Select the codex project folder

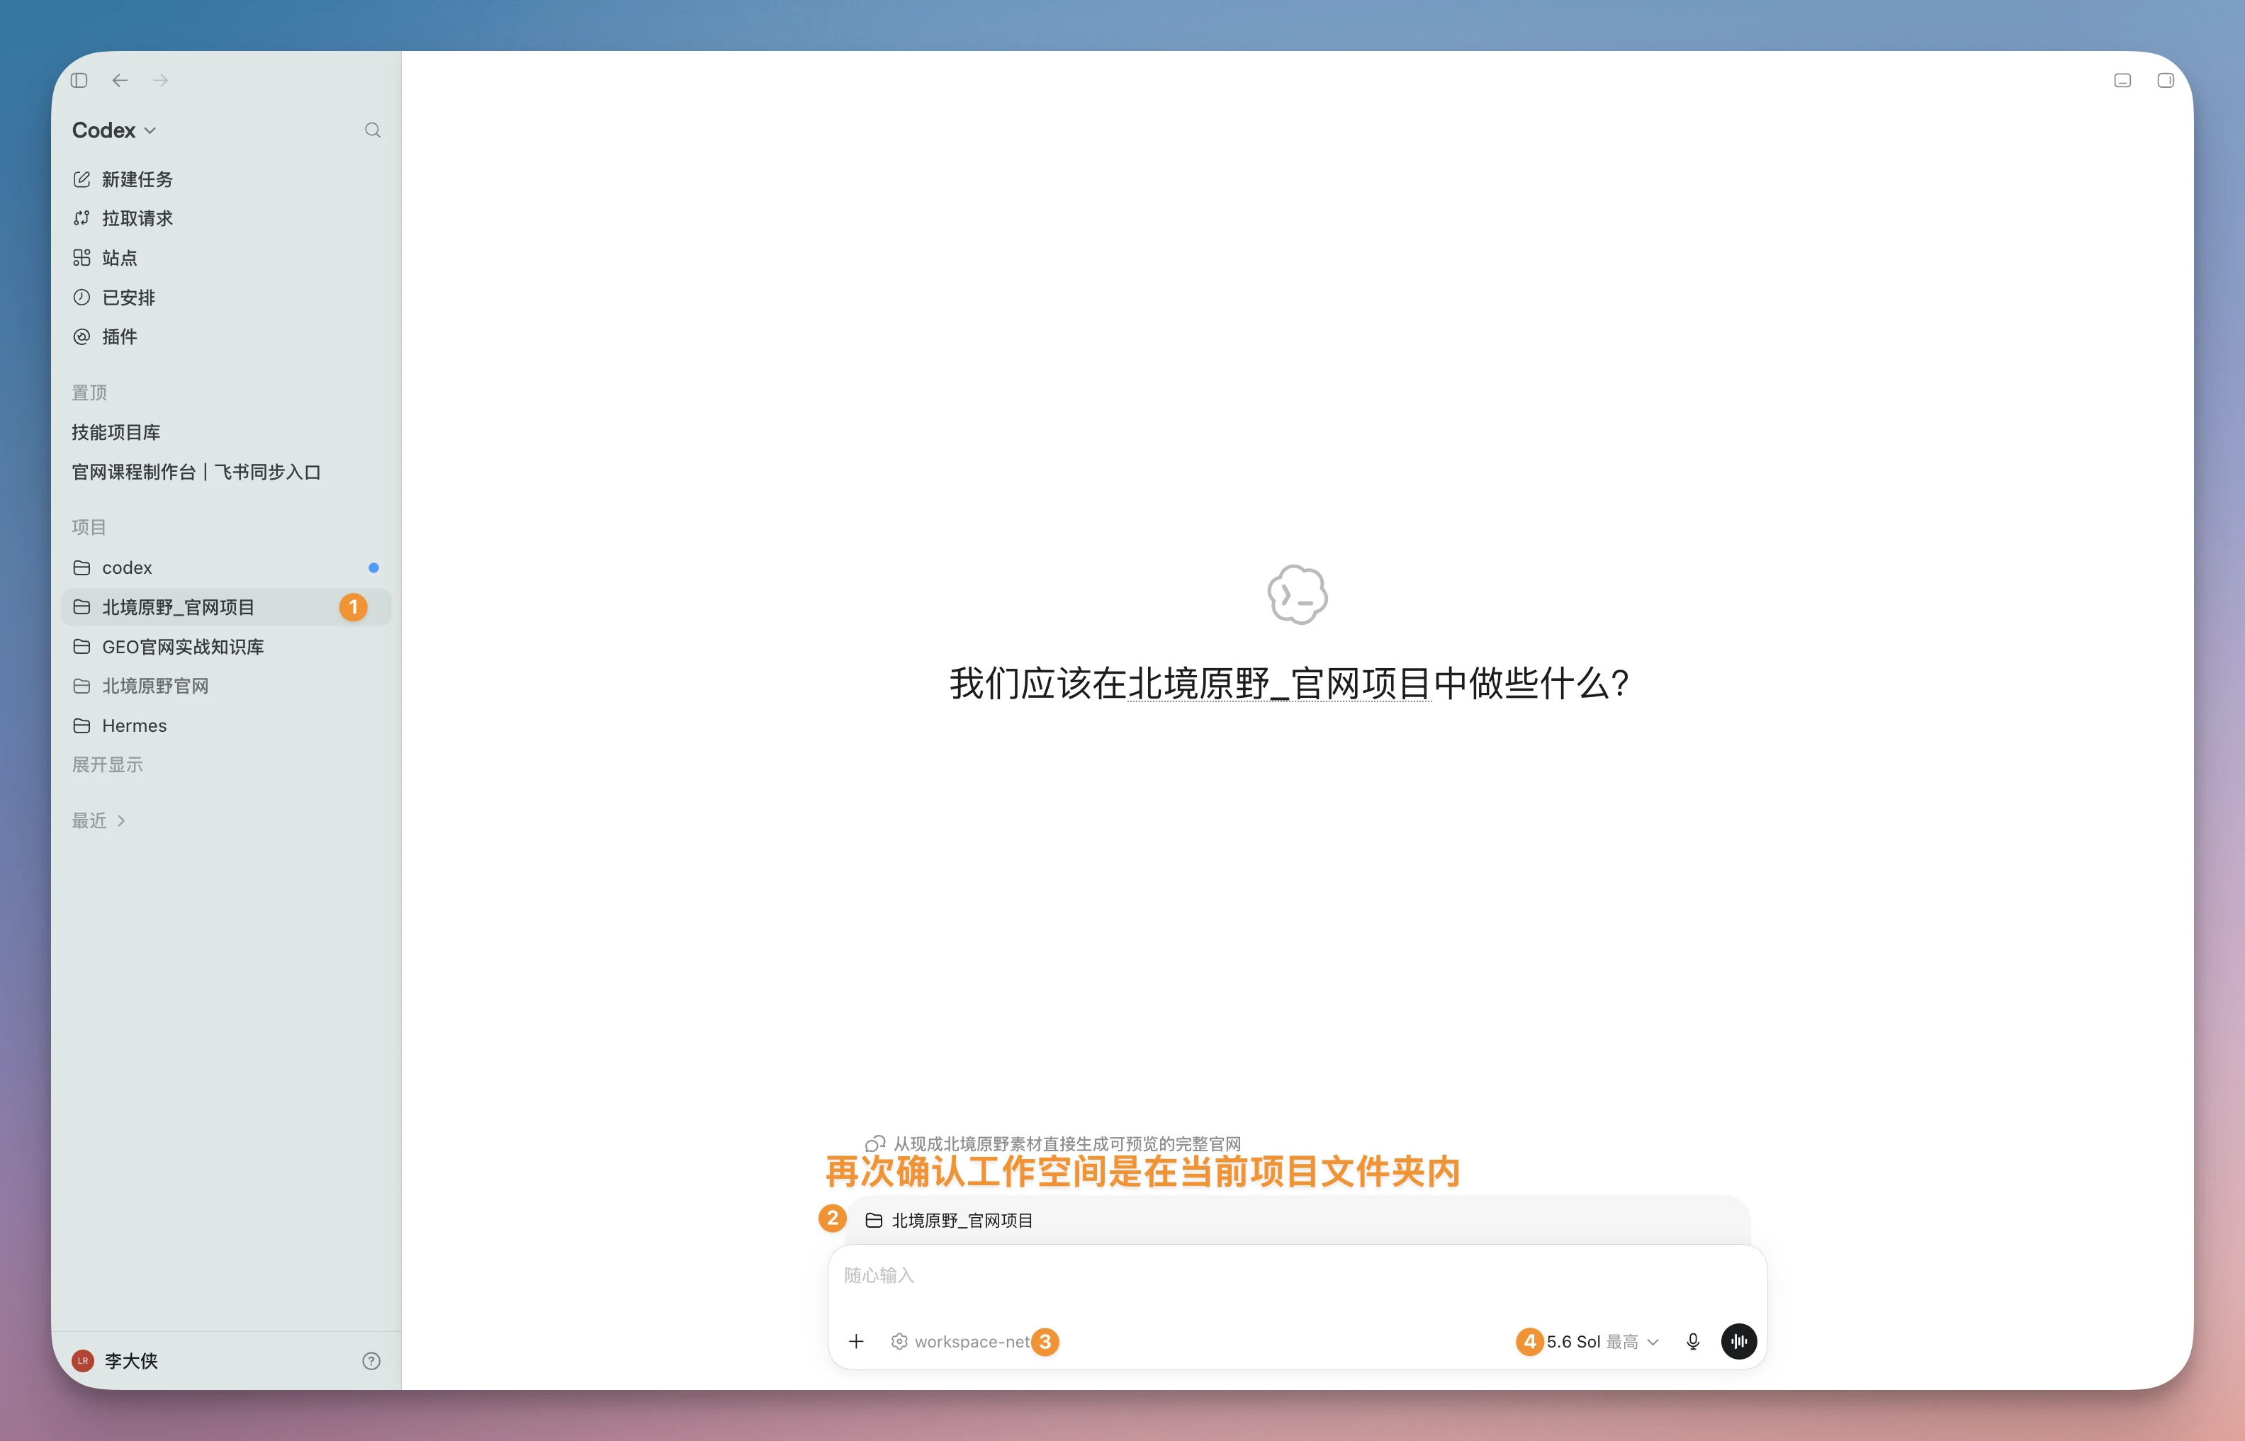(x=227, y=568)
